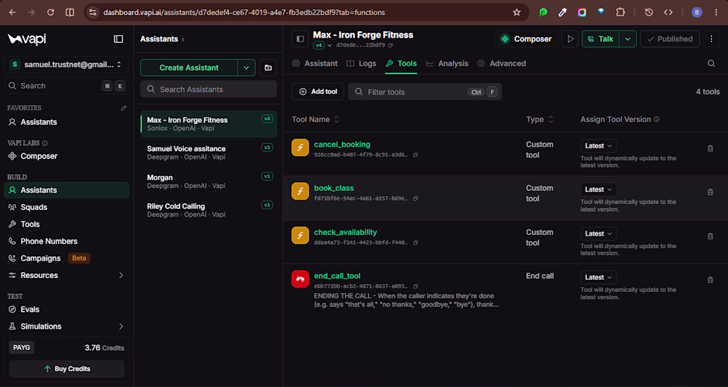Image resolution: width=728 pixels, height=387 pixels.
Task: Open the Create Assistant dropdown arrow
Action: [x=247, y=67]
